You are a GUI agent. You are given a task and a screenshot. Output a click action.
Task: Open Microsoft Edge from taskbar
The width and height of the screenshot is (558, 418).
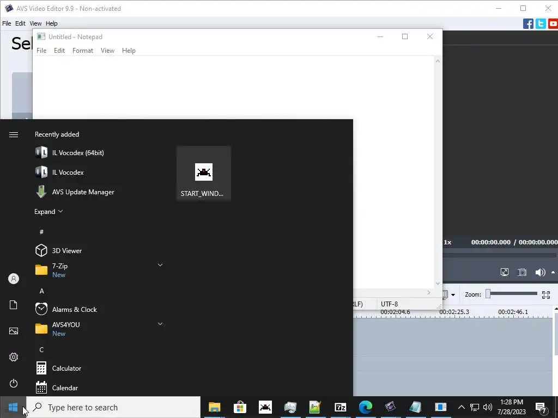[366, 407]
